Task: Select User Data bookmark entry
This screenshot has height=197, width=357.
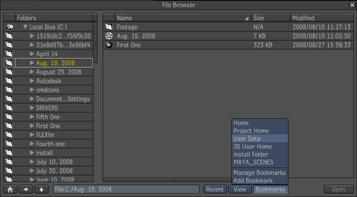Action: pos(260,139)
